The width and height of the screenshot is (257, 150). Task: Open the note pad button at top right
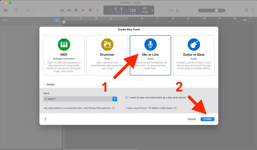(x=246, y=10)
